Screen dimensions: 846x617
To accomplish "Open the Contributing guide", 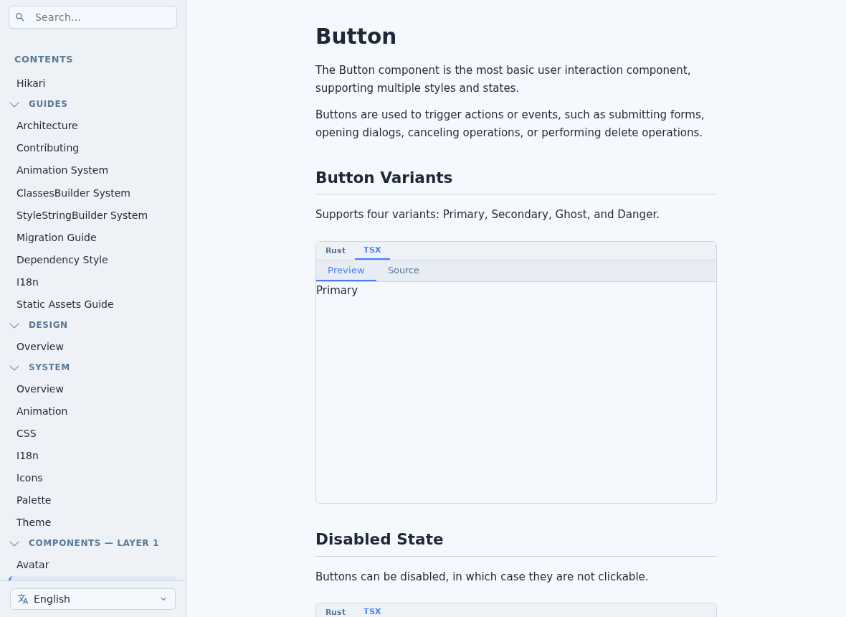I will tap(47, 148).
